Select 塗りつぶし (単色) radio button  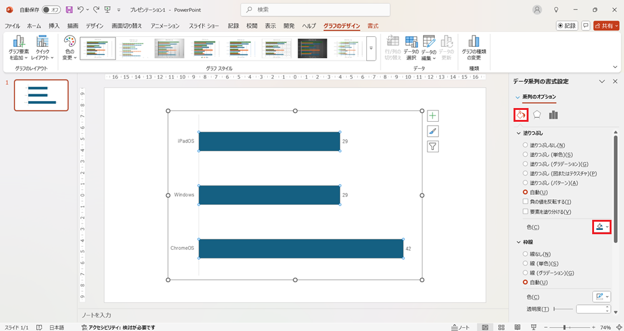point(525,154)
